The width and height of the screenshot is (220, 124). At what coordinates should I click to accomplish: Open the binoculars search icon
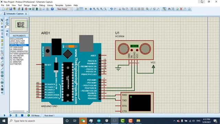tap(169, 9)
